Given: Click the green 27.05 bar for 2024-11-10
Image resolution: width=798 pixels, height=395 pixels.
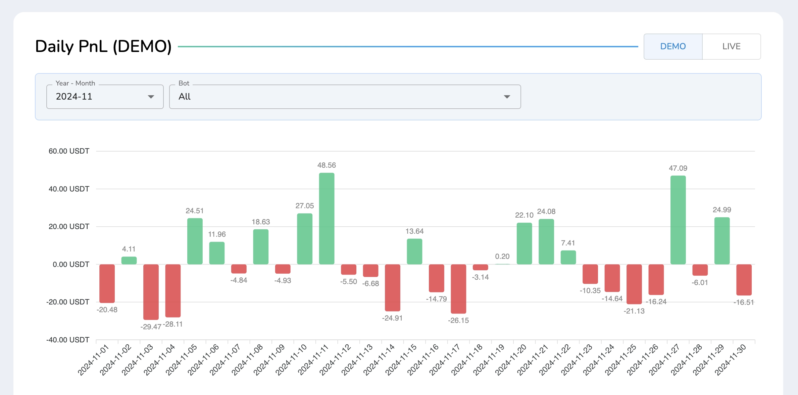Looking at the screenshot, I should coord(305,239).
